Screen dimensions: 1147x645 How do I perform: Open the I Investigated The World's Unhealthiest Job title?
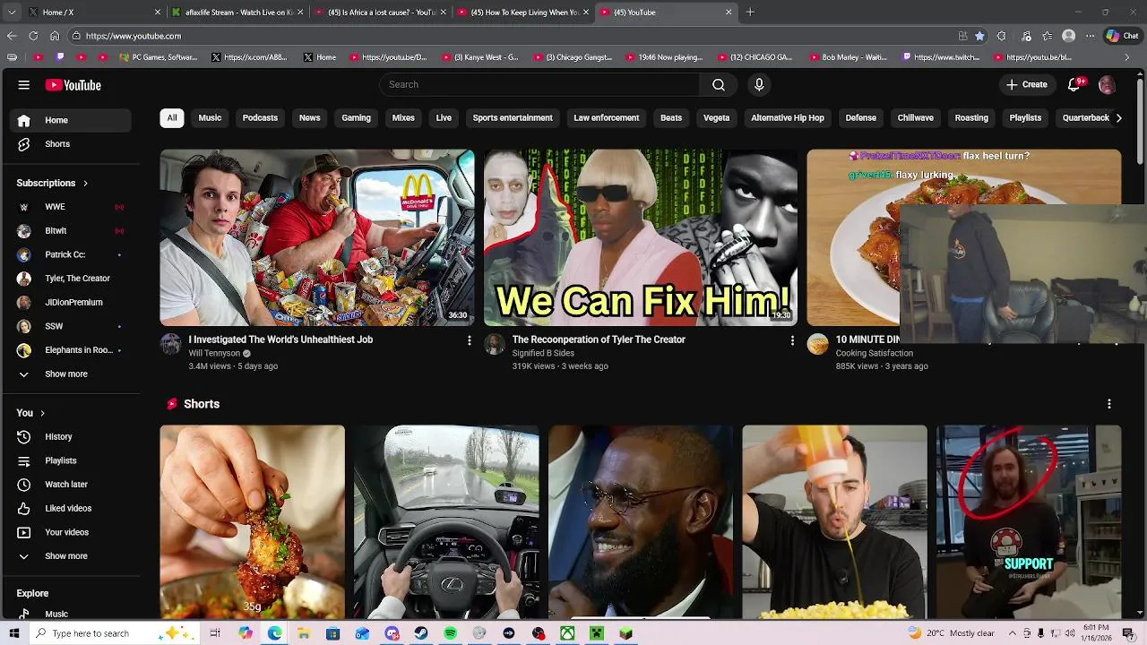(x=280, y=340)
